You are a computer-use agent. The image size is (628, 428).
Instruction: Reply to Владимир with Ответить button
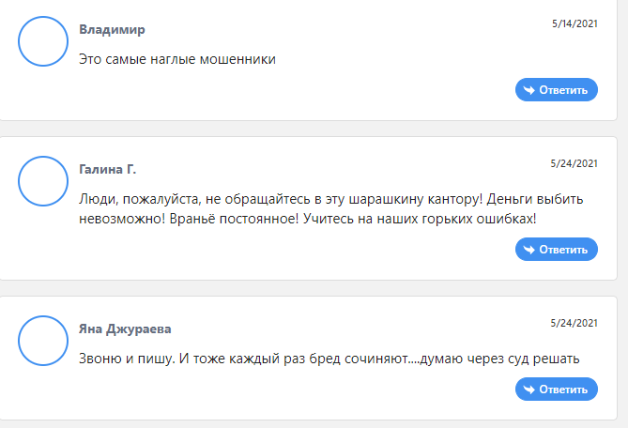click(557, 90)
